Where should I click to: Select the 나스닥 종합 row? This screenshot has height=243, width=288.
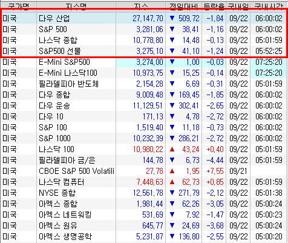click(x=144, y=40)
